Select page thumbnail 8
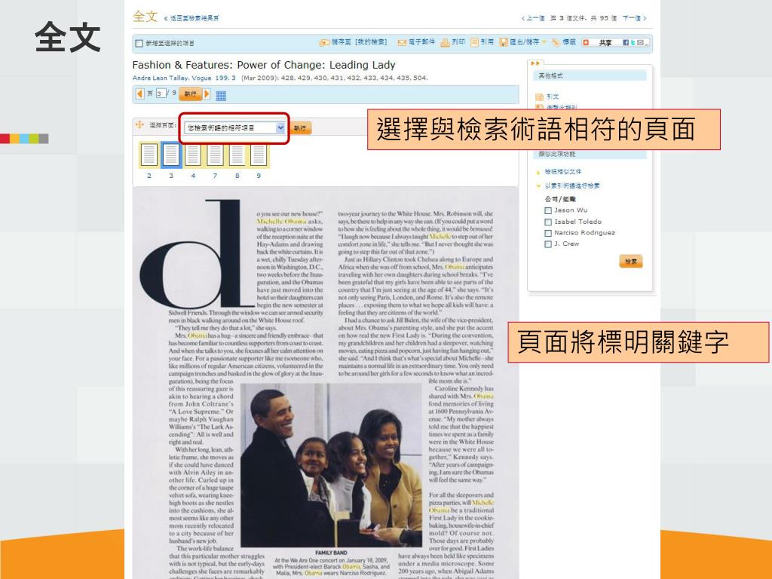Image resolution: width=772 pixels, height=579 pixels. tap(237, 155)
